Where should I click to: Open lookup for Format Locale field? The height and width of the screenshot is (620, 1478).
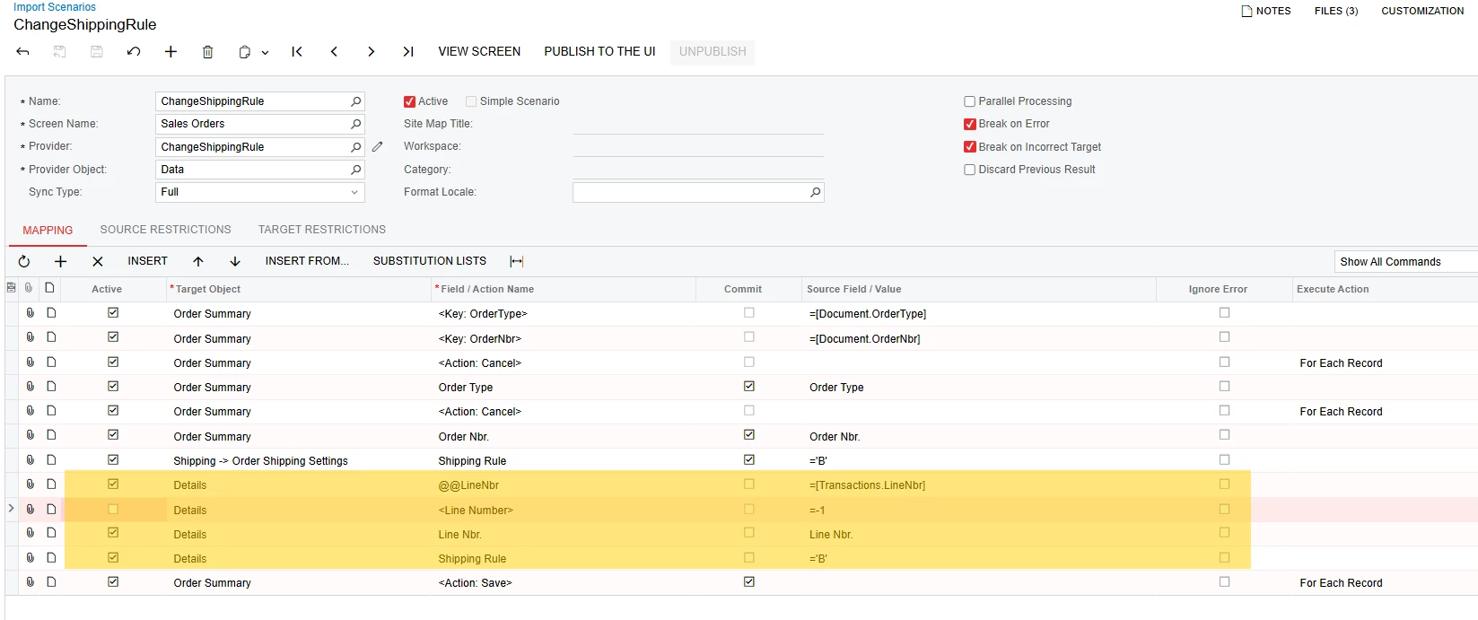click(815, 192)
